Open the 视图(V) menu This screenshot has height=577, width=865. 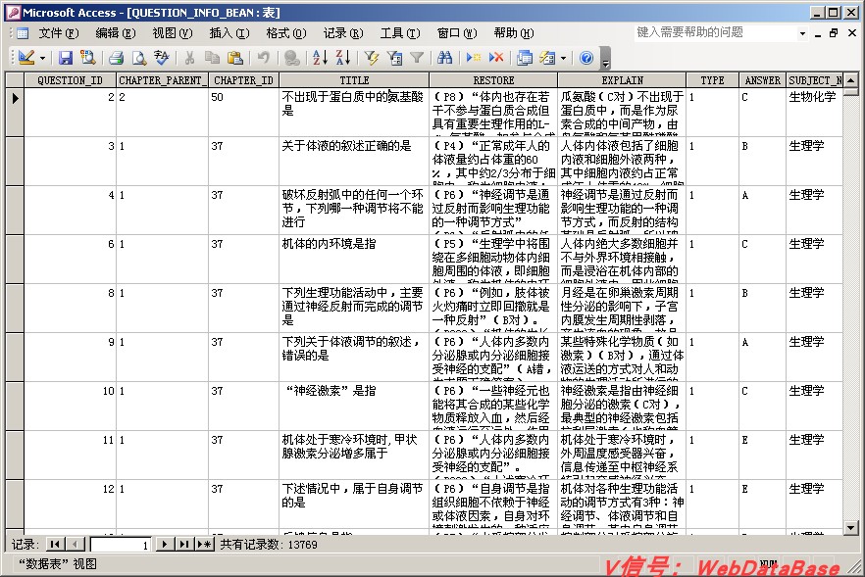(x=173, y=33)
